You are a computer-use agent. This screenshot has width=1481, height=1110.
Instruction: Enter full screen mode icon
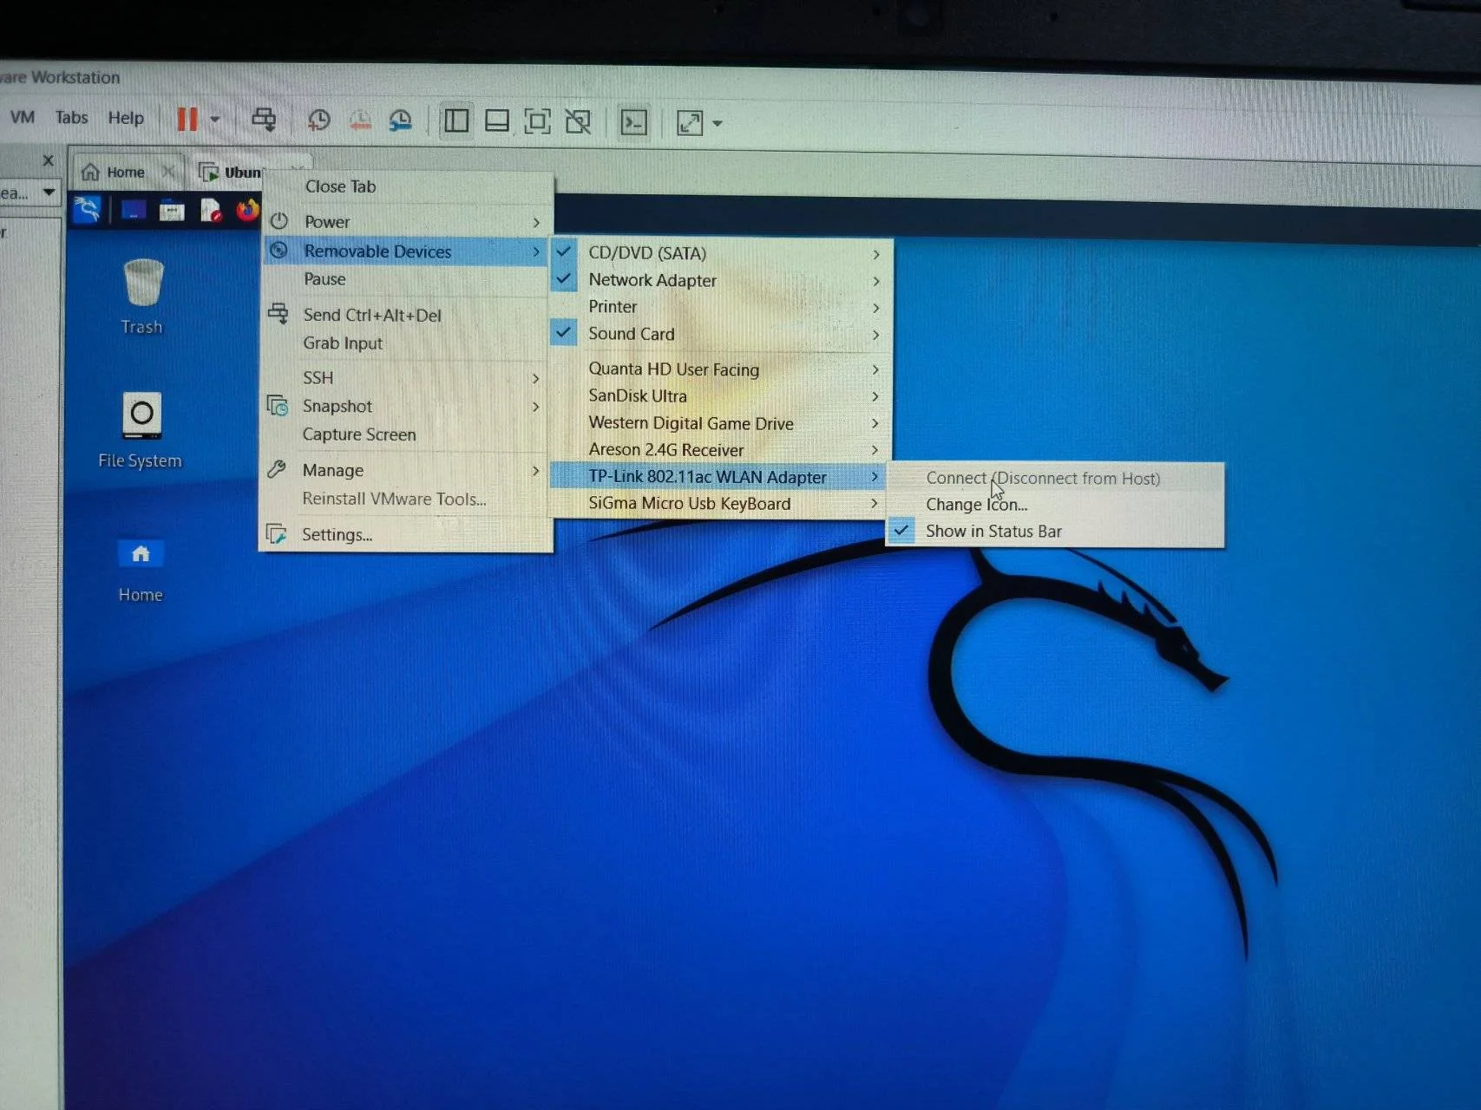click(x=537, y=122)
